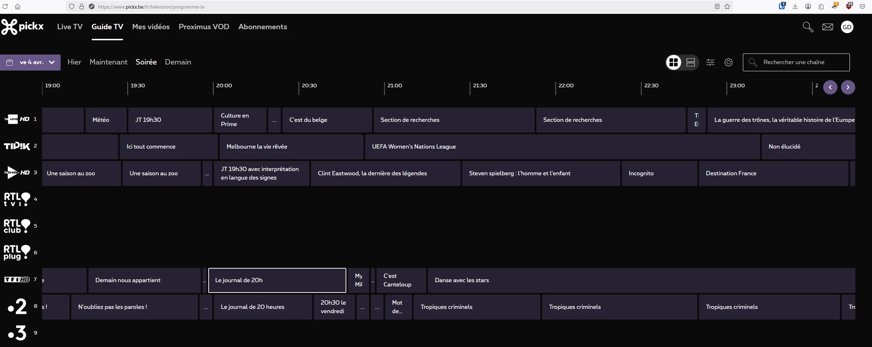This screenshot has height=347, width=872.
Task: Open the Guide TV tab
Action: click(x=107, y=27)
